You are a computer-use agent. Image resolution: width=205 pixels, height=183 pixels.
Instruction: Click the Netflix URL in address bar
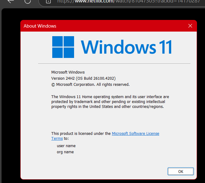point(129,1)
